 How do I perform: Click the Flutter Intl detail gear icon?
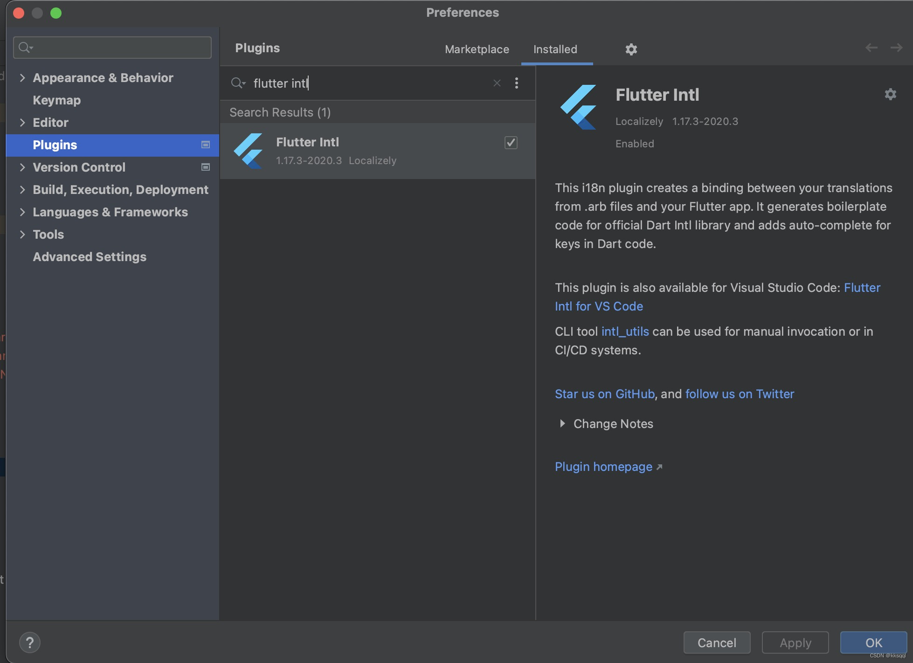pyautogui.click(x=890, y=94)
